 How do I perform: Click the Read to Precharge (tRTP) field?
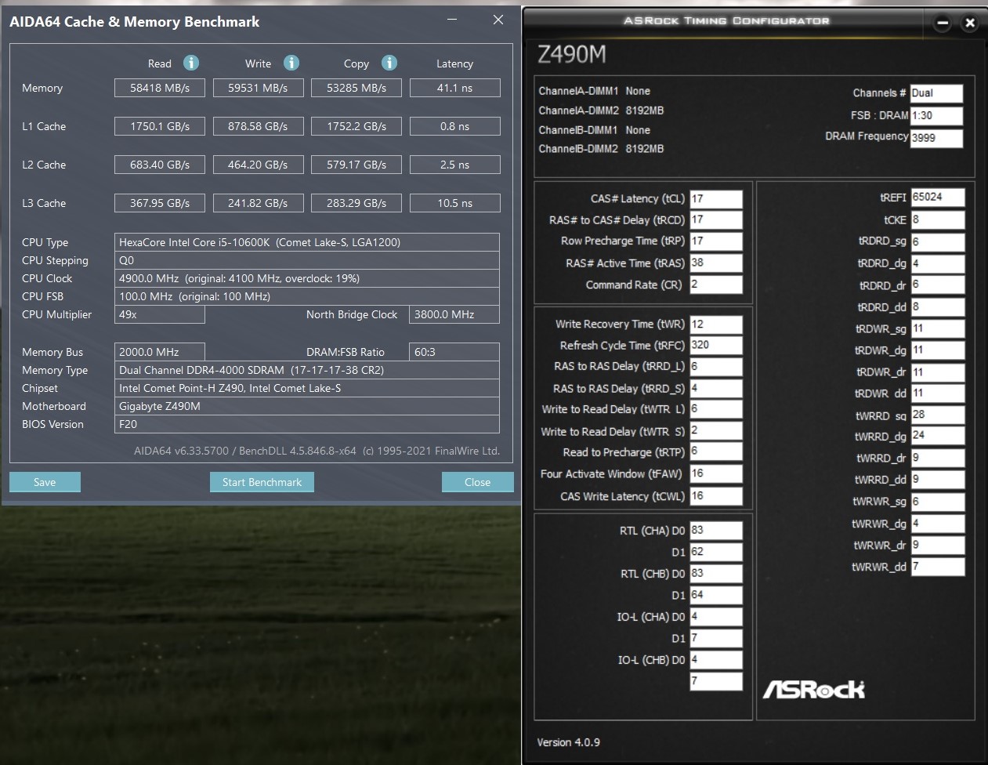point(716,452)
